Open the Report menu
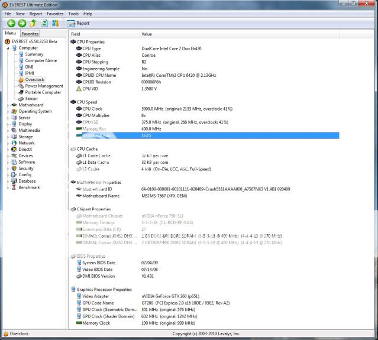 point(35,14)
